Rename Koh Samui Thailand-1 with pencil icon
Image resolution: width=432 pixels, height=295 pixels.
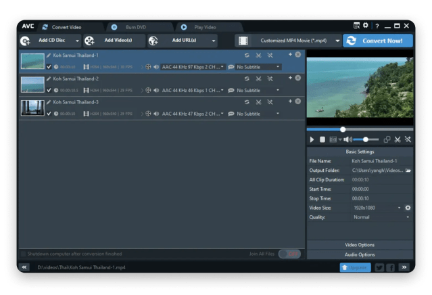point(49,55)
